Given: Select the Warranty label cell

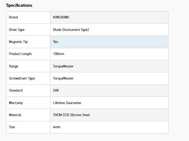Looking at the screenshot, I should 28,103.
